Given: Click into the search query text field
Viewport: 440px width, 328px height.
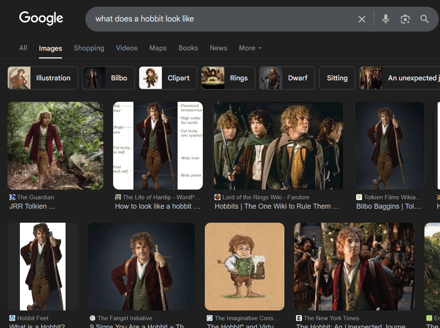Looking at the screenshot, I should point(222,19).
